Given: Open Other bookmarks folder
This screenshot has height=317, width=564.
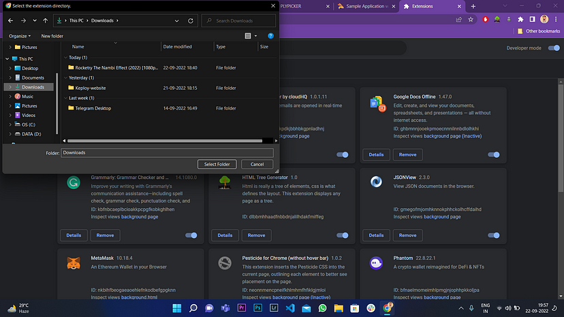Looking at the screenshot, I should (539, 31).
